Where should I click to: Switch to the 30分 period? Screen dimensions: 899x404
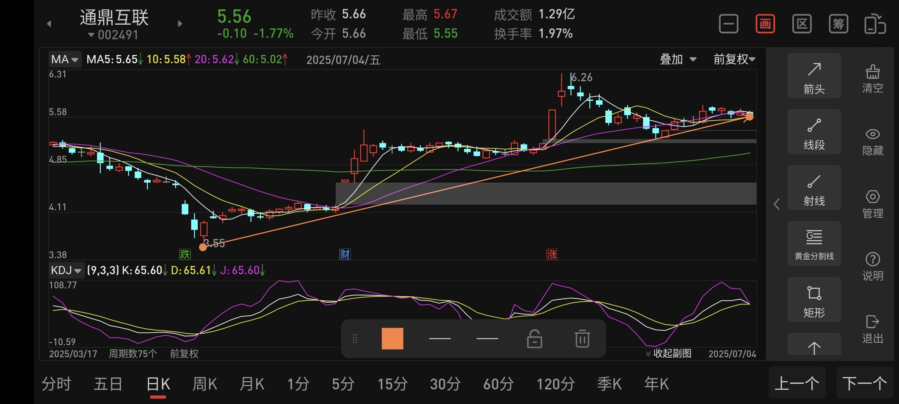445,384
